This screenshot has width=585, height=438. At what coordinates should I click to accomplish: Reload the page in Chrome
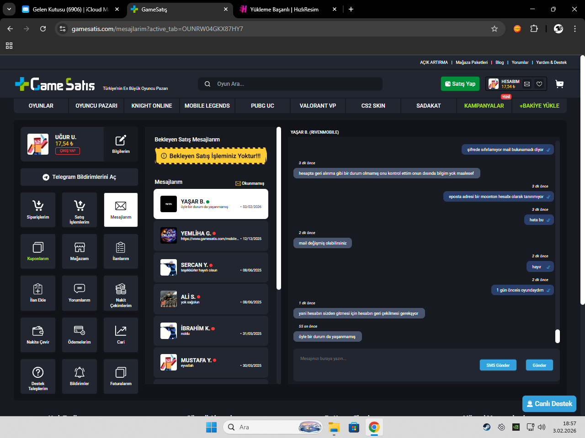[43, 29]
